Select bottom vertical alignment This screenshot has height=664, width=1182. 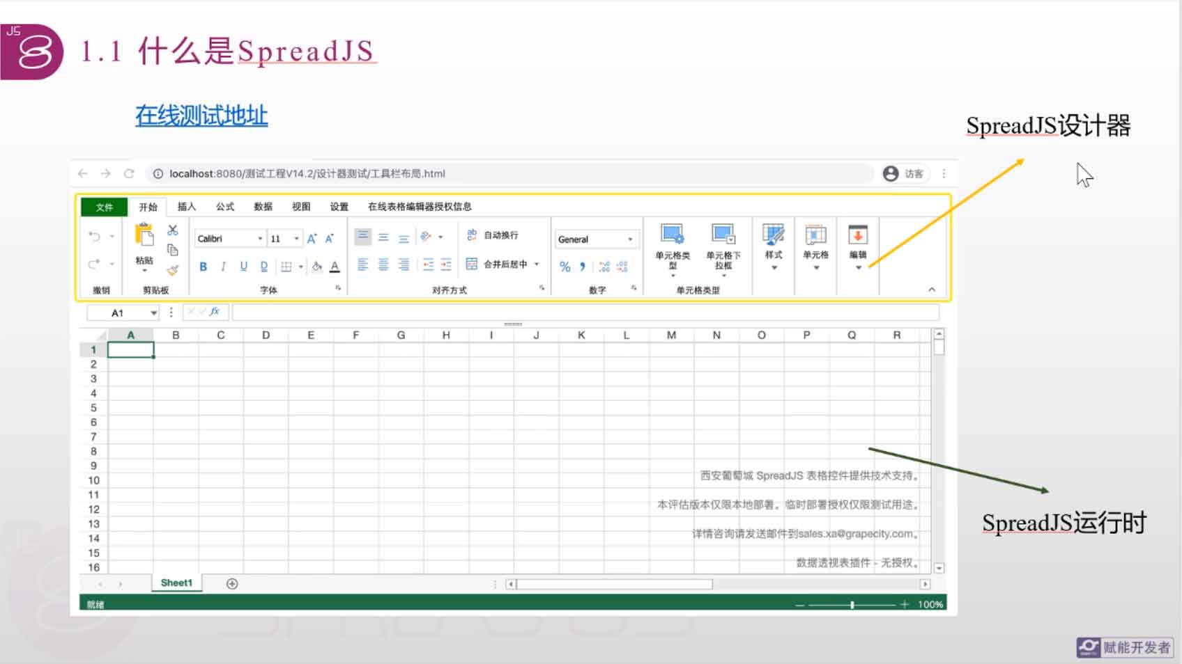click(404, 237)
